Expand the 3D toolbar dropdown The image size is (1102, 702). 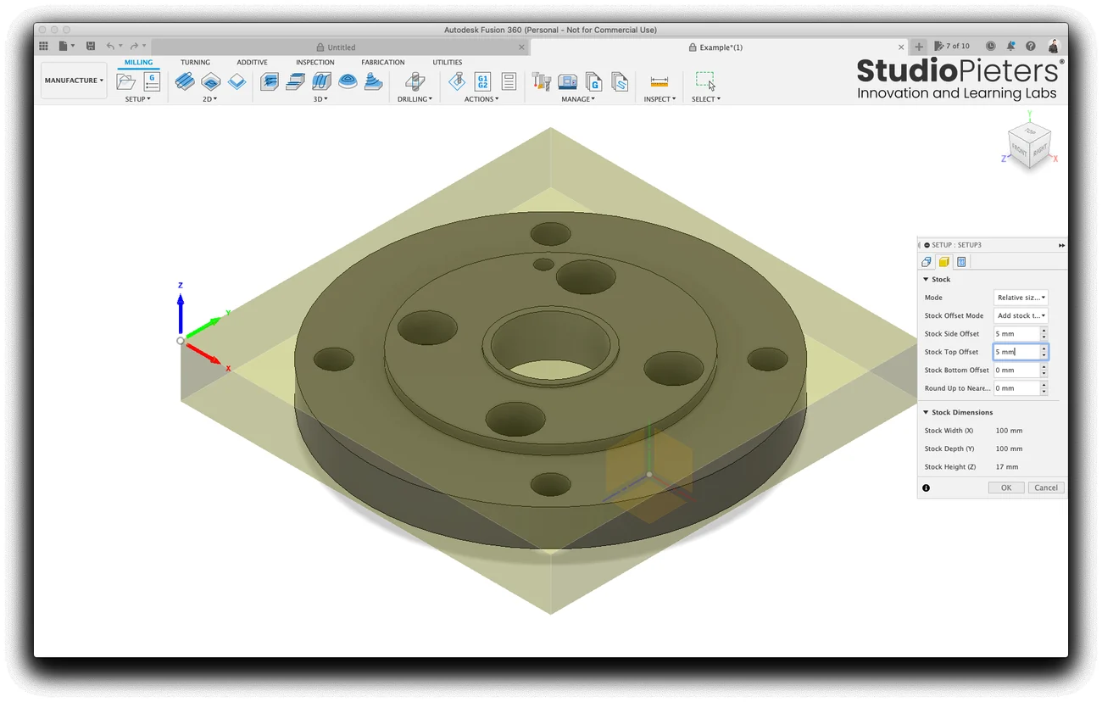[x=320, y=99]
